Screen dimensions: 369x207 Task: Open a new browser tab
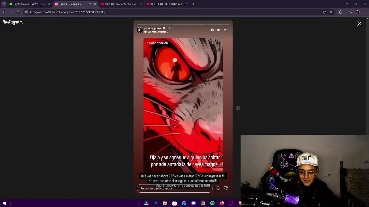193,4
